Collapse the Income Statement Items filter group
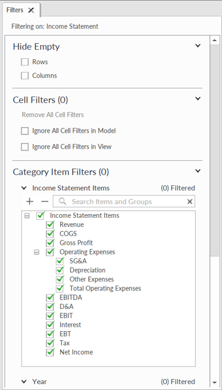The height and width of the screenshot is (390, 222). coord(24,188)
